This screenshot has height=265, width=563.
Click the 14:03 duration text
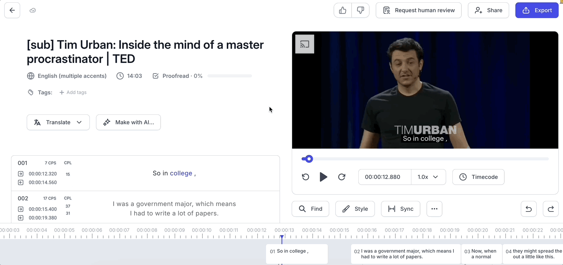pyautogui.click(x=135, y=76)
